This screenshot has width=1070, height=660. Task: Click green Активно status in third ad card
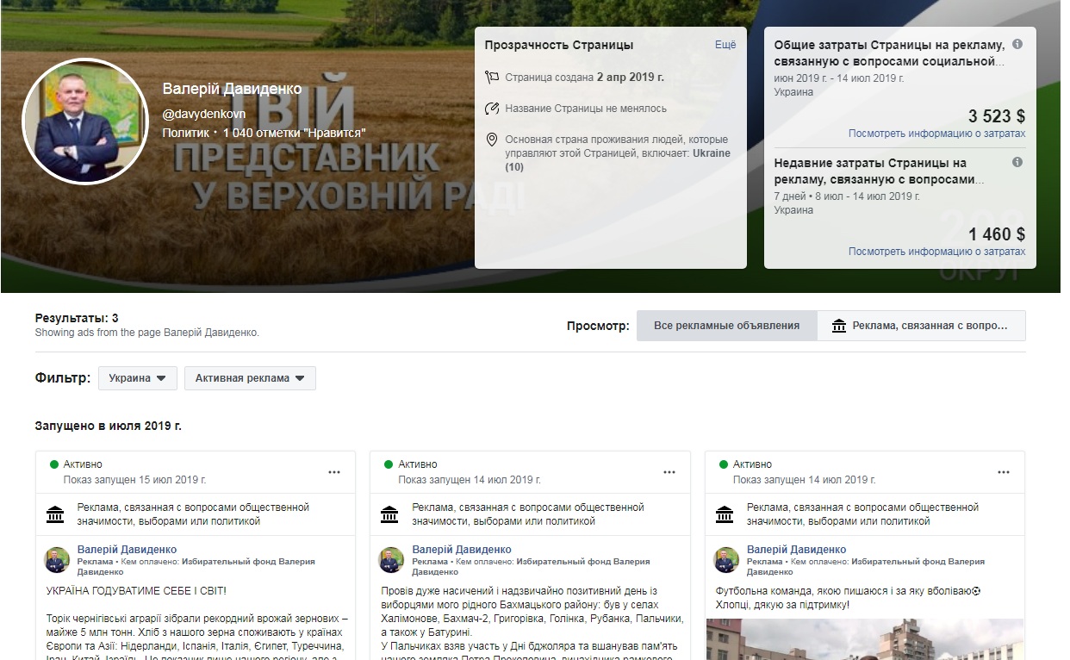tap(745, 464)
